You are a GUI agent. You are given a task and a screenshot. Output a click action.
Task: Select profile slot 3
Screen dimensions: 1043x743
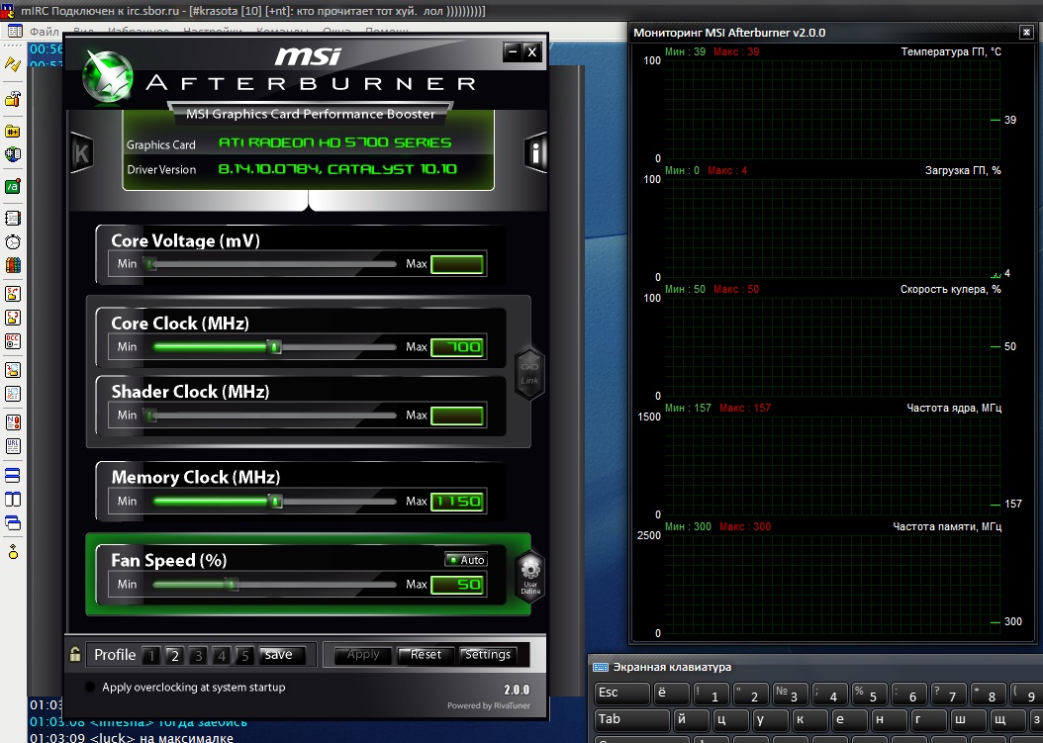point(198,655)
